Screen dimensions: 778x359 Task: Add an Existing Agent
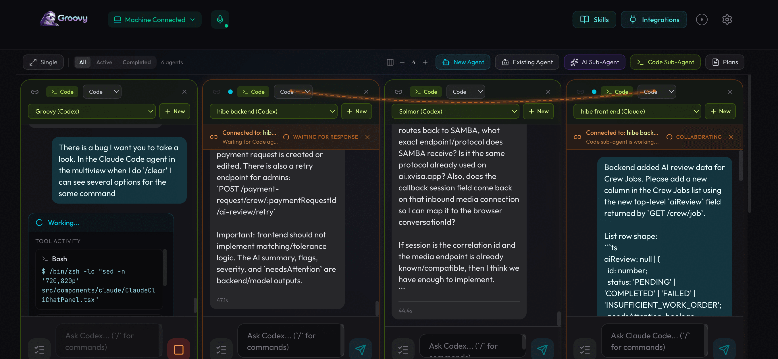point(527,62)
